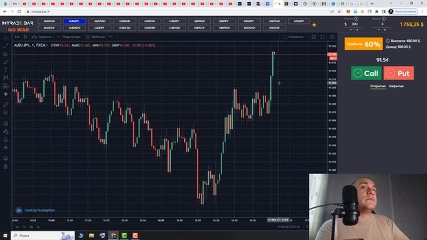The width and height of the screenshot is (427, 240).
Task: Open the candlestick chart type selector
Action: [x=25, y=37]
